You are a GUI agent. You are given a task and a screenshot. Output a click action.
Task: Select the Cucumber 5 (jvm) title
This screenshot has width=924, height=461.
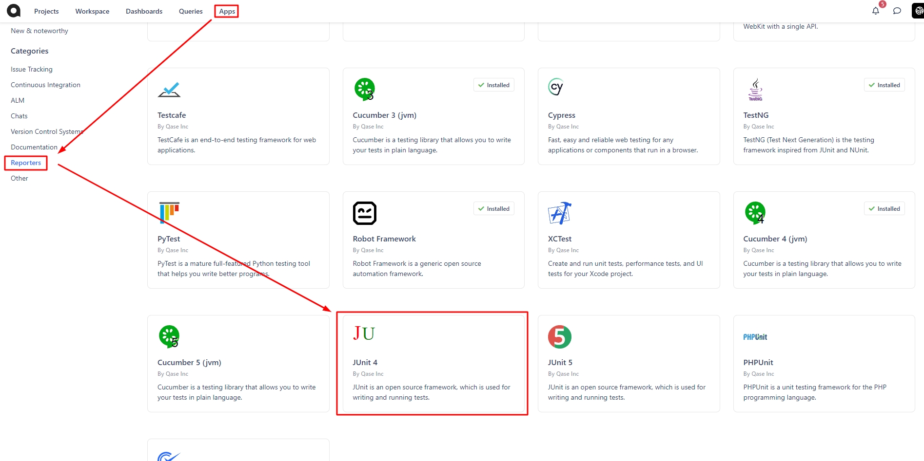coord(189,363)
